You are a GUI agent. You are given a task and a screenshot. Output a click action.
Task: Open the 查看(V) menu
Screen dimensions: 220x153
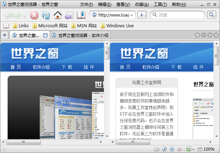pyautogui.click(x=123, y=4)
